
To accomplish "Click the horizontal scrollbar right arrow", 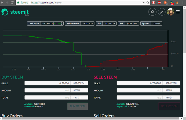I will click(x=181, y=118).
